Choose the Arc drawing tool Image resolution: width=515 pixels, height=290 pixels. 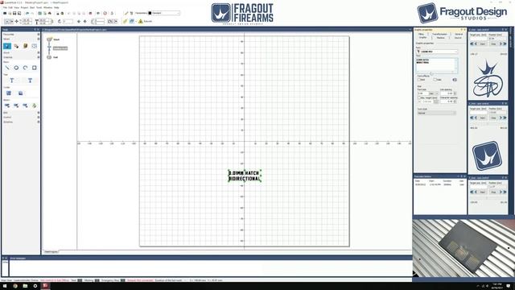click(25, 68)
